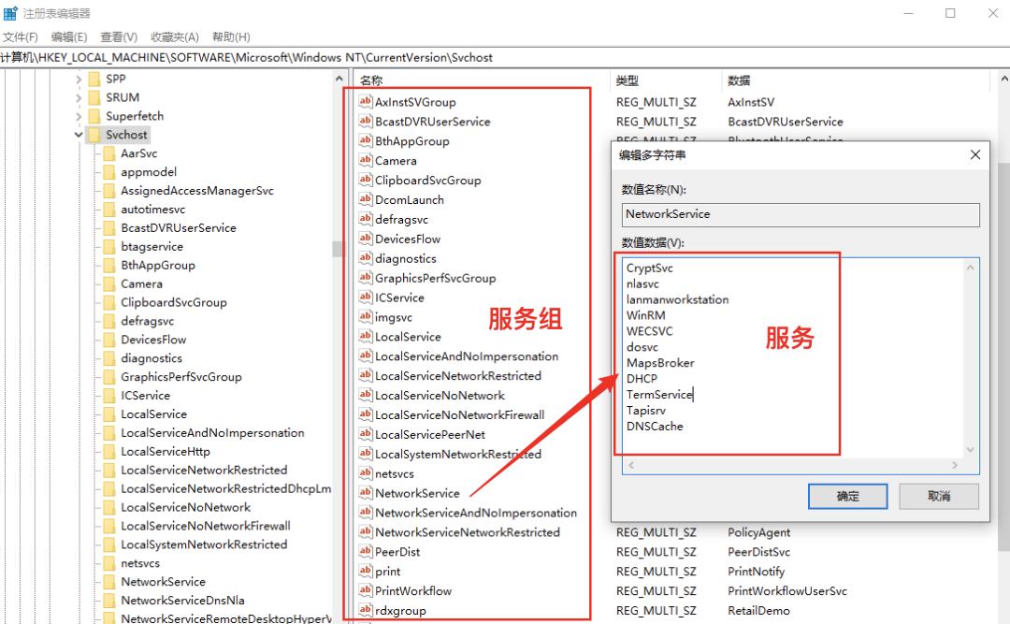Click the horizontal scrollbar in value data box
Image resolution: width=1010 pixels, height=624 pixels.
[x=790, y=465]
